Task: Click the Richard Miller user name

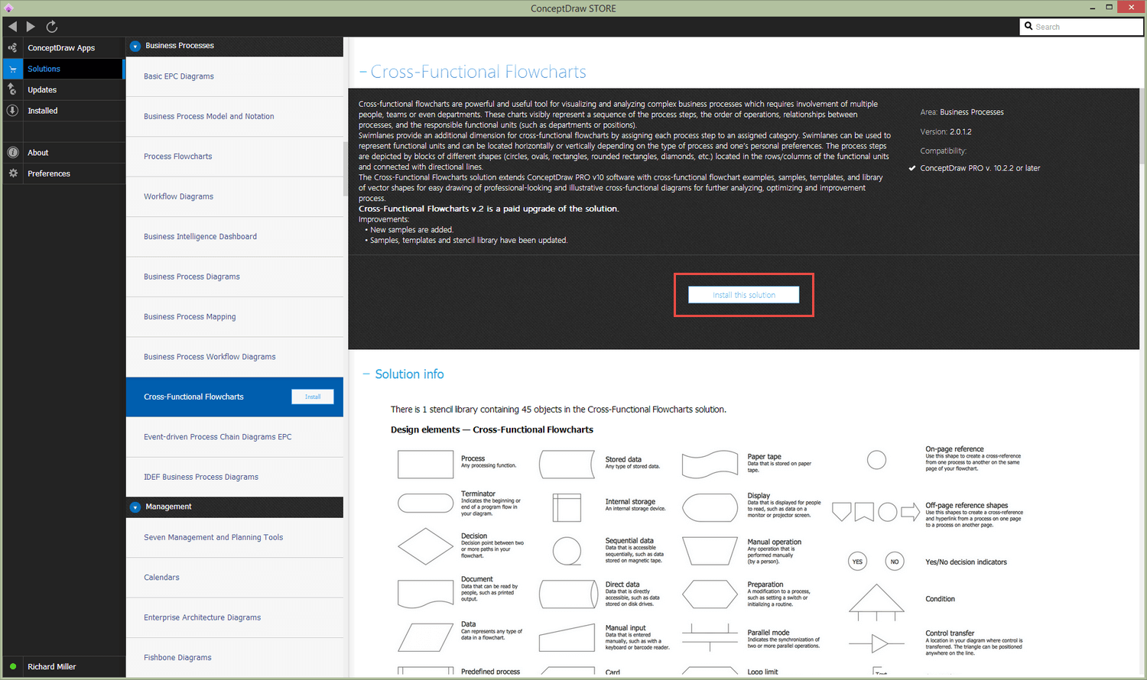Action: click(52, 667)
